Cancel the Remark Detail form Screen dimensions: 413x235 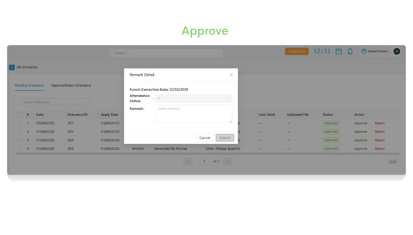tap(204, 137)
